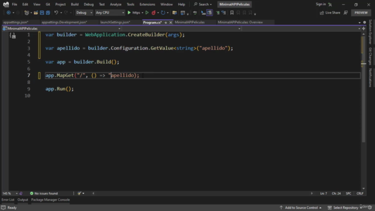
Task: Expand the open documents list arrow
Action: (x=359, y=22)
